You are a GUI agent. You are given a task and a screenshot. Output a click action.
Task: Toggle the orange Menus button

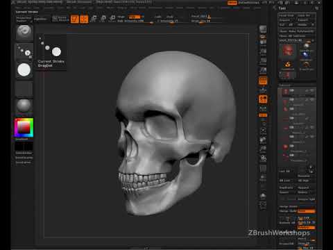click(x=232, y=3)
